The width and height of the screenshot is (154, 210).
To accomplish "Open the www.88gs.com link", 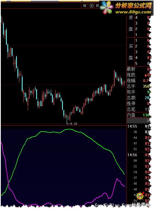I will click(x=133, y=12).
